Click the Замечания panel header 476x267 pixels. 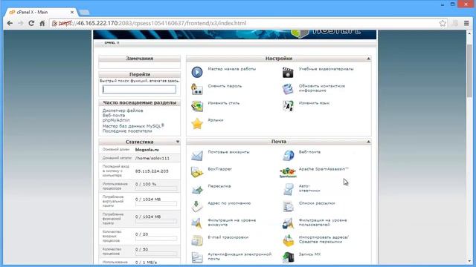point(139,59)
